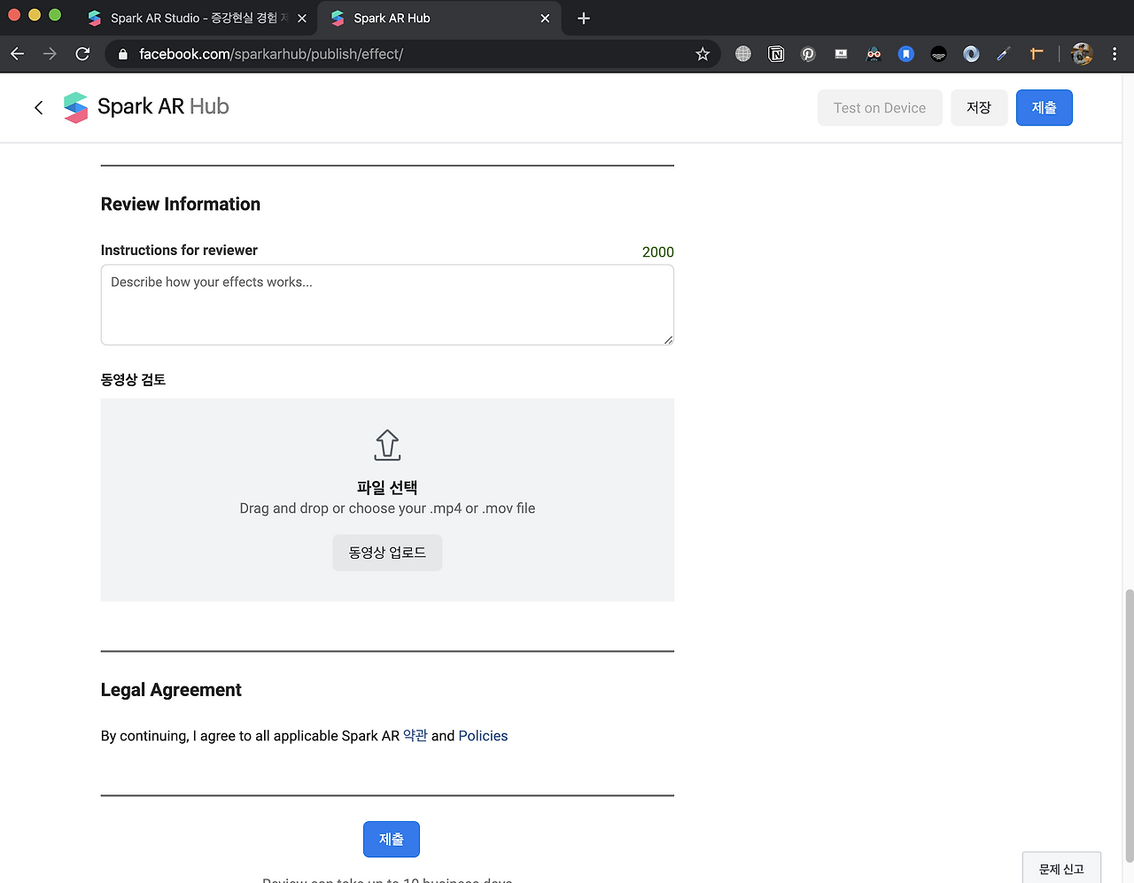
Task: Click the bottom 제출 submit button
Action: click(x=392, y=840)
